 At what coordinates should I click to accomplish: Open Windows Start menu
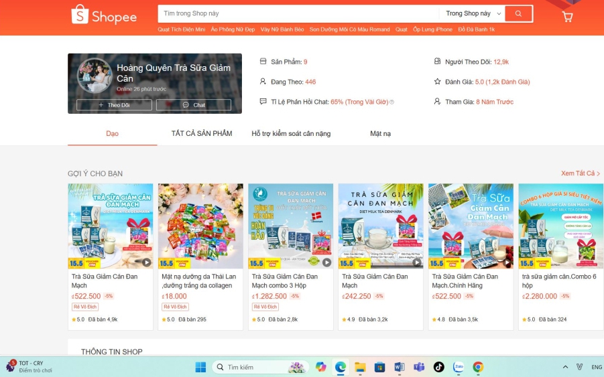coord(200,367)
